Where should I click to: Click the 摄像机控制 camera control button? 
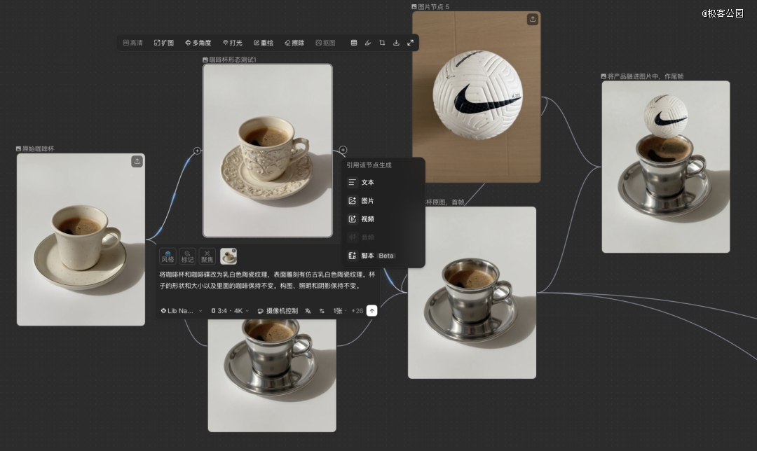pos(278,310)
